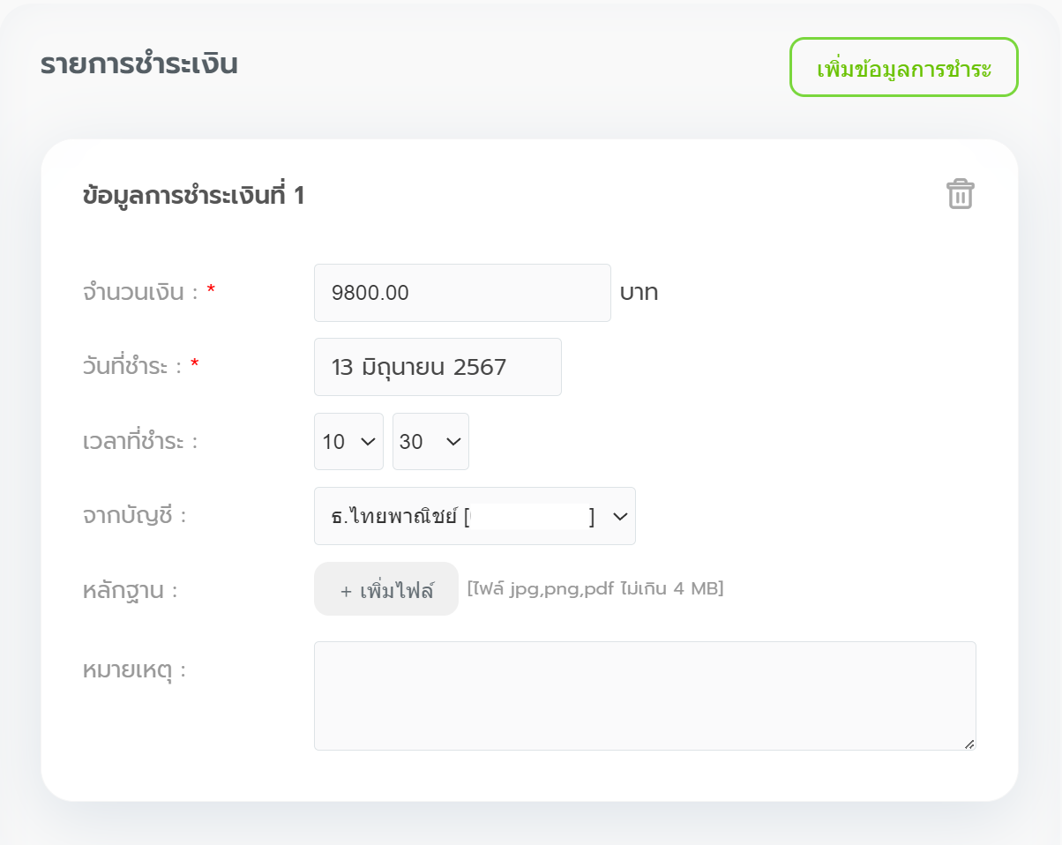Open the hour dropdown showing 10
Image resolution: width=1062 pixels, height=845 pixels.
coord(348,441)
